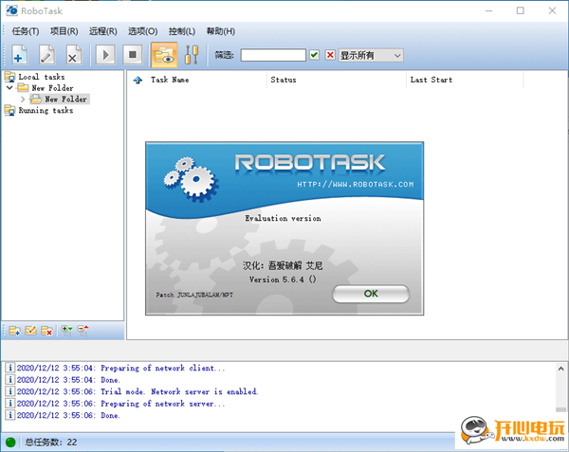The height and width of the screenshot is (452, 569).
Task: Add a new folder with the folder plus icon
Action: 14,331
